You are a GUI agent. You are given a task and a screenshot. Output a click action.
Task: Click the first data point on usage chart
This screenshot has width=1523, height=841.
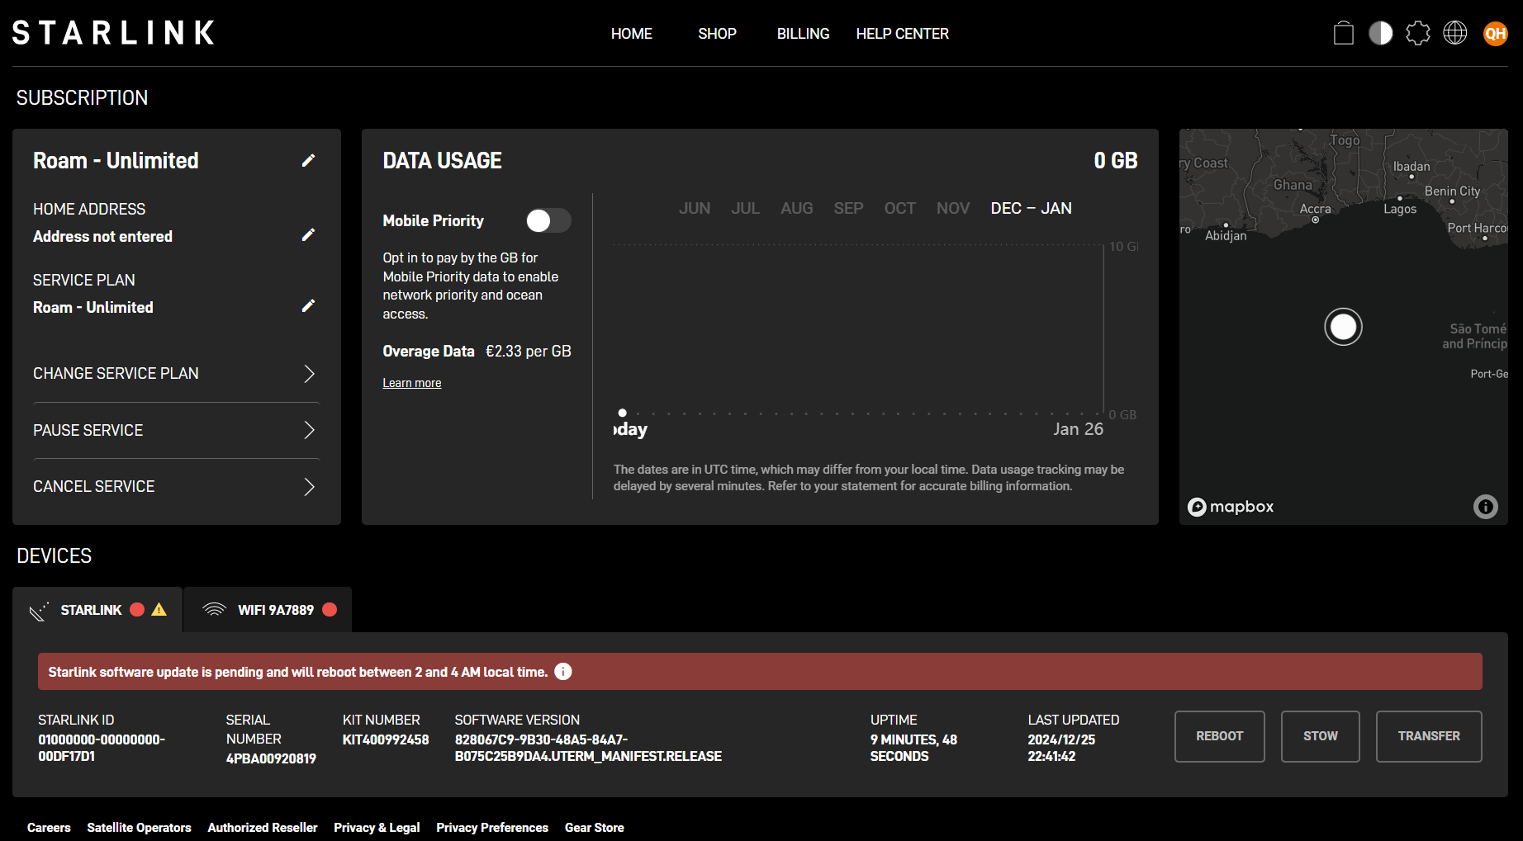[x=623, y=413]
